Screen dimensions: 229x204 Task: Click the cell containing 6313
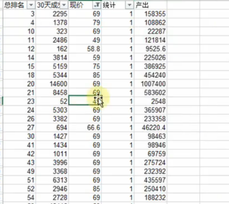point(52,180)
